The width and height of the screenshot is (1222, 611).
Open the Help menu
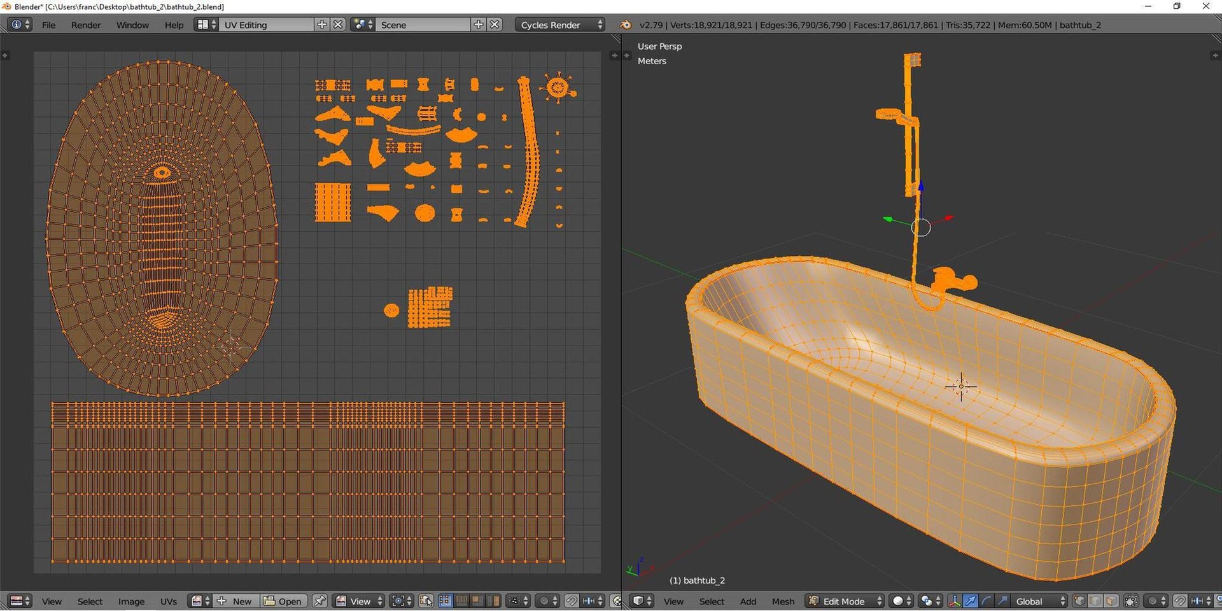click(174, 25)
